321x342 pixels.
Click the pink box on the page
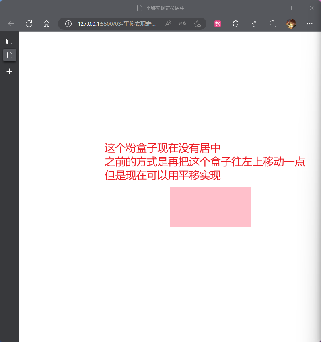pos(210,207)
